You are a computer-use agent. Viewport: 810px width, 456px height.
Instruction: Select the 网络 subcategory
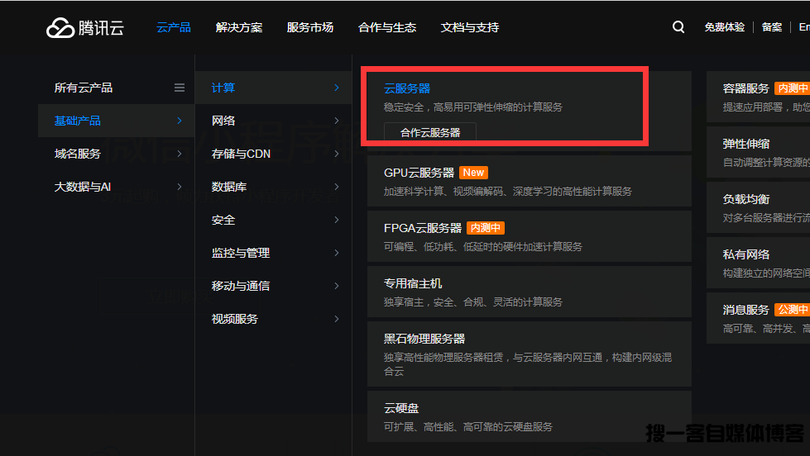(223, 121)
